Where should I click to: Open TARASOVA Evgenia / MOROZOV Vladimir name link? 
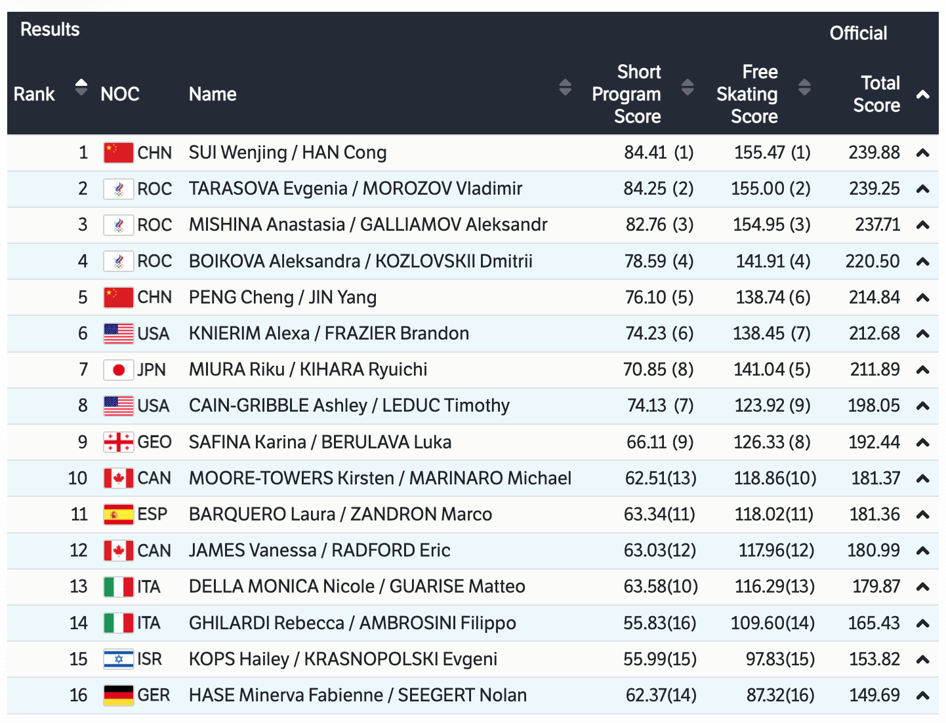(355, 189)
